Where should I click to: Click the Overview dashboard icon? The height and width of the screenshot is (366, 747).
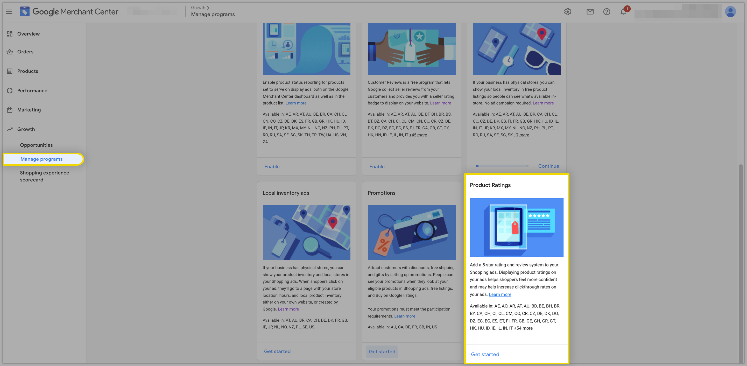click(10, 34)
